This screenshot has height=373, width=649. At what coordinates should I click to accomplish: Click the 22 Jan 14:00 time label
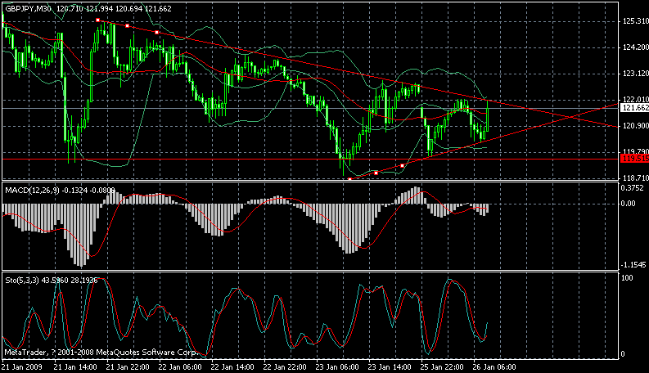click(x=232, y=367)
